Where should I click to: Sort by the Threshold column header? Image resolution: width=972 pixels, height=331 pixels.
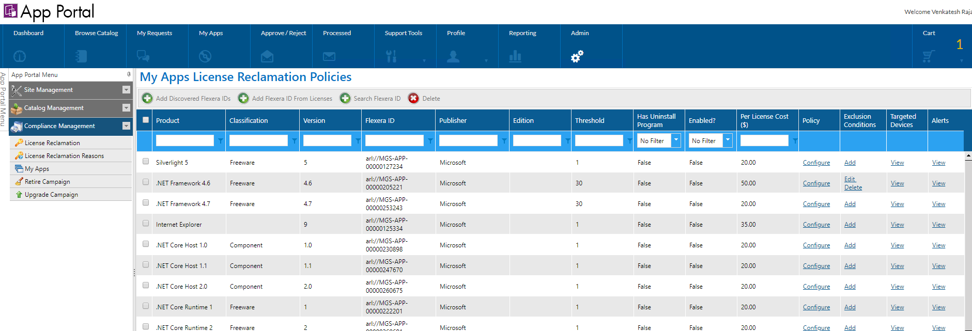coord(590,120)
